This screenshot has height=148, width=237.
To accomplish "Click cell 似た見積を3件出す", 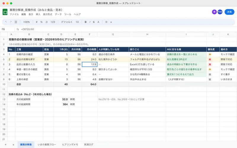I will click(186, 59).
